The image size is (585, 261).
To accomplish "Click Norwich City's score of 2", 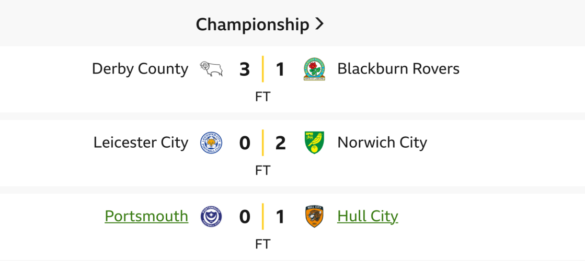I will [x=280, y=143].
